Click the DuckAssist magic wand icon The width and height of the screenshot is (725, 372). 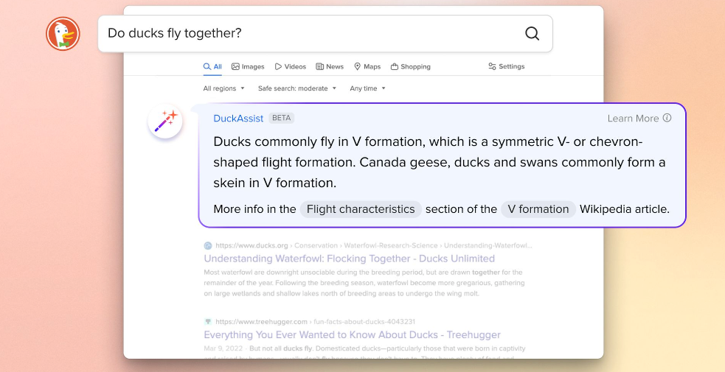click(x=165, y=122)
